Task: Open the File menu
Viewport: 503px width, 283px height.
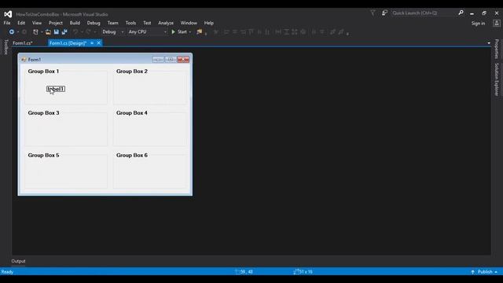Action: [x=7, y=23]
